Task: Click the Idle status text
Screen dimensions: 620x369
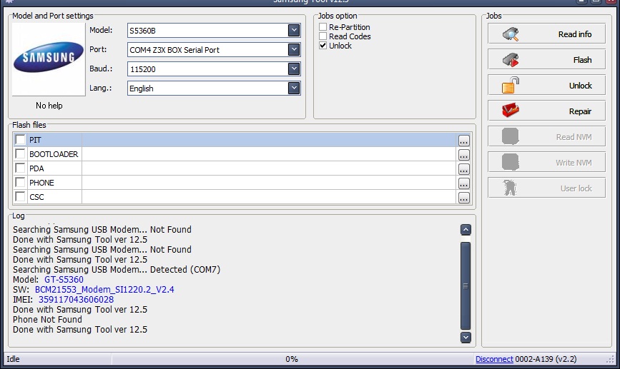Action: 13,359
